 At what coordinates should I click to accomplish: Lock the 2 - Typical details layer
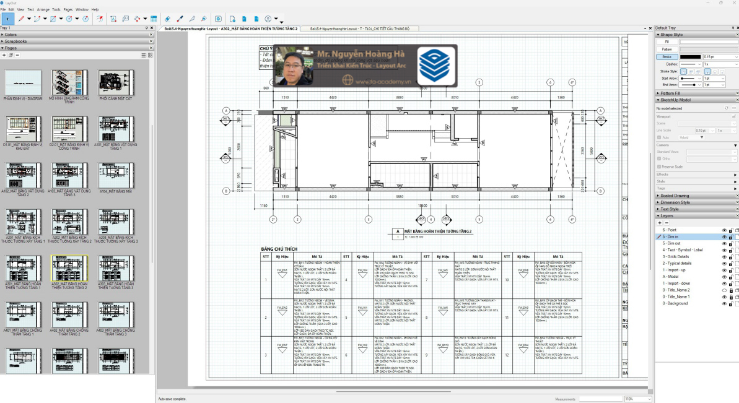click(731, 264)
